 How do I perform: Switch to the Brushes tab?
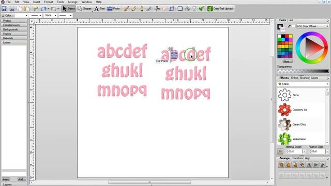[304, 78]
